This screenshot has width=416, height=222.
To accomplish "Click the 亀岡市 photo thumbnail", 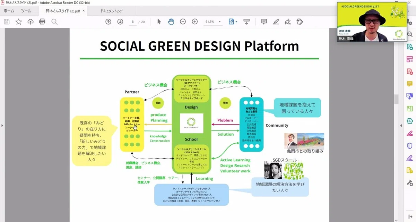I will click(304, 141).
